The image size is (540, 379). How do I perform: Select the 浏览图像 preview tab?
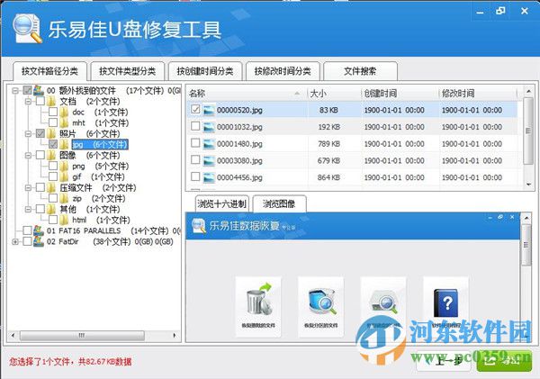pyautogui.click(x=279, y=204)
